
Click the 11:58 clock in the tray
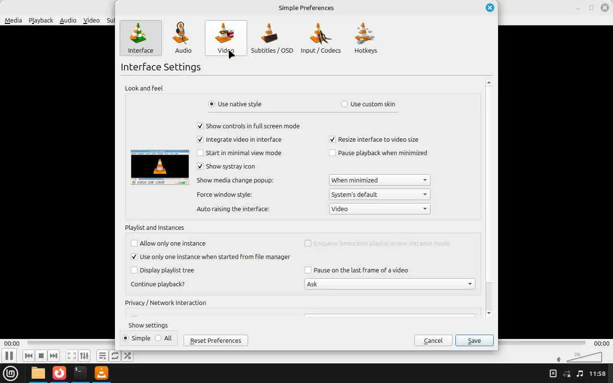[x=598, y=373]
